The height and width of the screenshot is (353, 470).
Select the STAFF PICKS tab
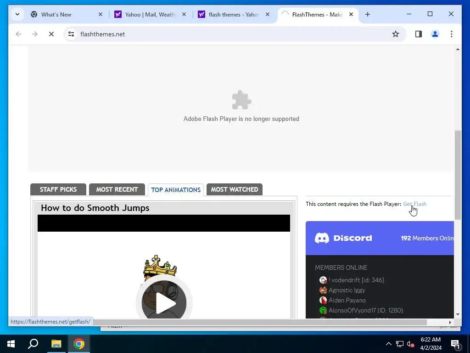(58, 189)
